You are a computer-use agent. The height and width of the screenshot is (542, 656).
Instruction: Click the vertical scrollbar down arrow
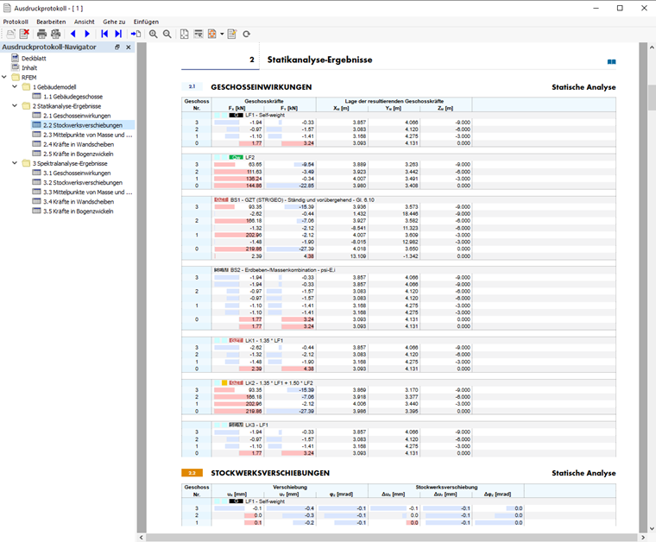click(652, 528)
